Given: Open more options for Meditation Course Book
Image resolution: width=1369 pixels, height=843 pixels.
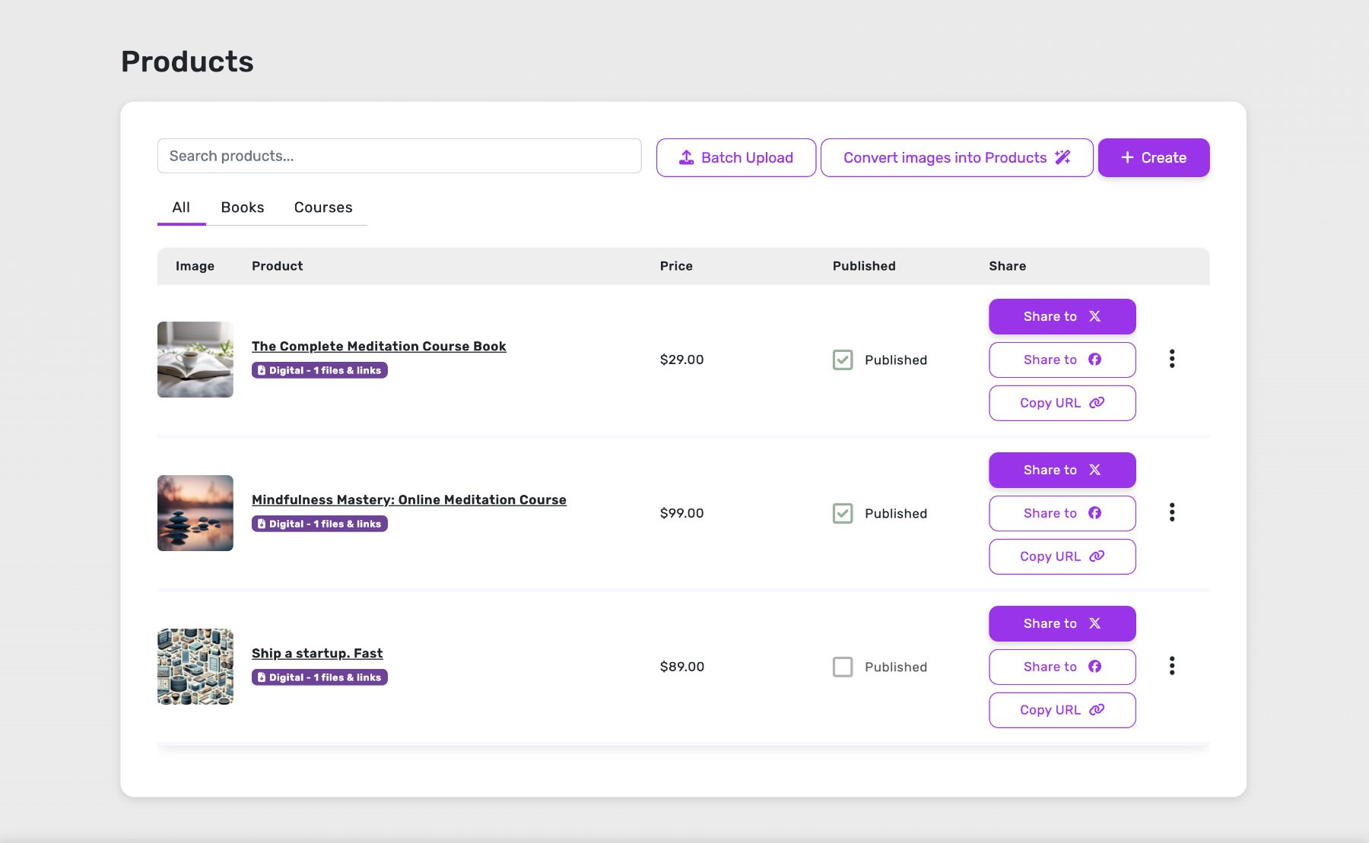Looking at the screenshot, I should [x=1171, y=359].
